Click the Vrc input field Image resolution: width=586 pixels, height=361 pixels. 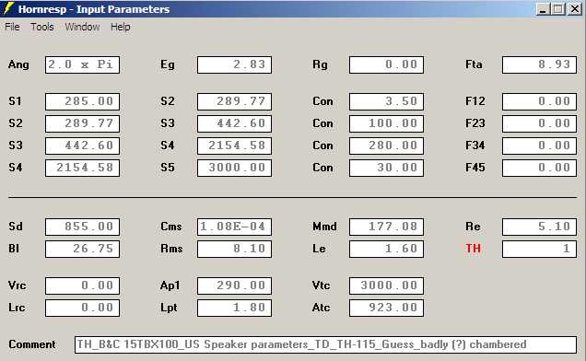[x=83, y=285]
